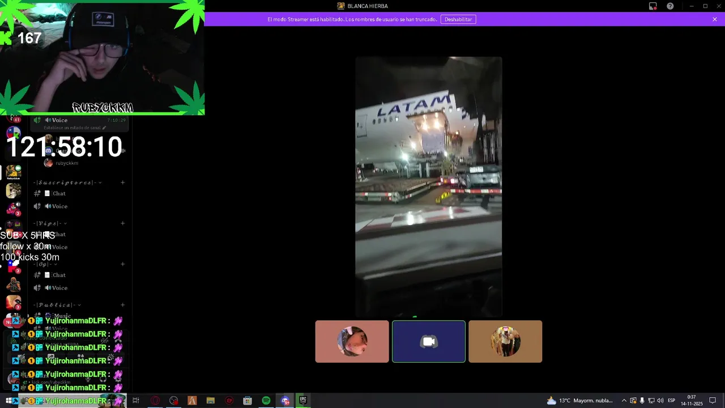Select the brown participant tile

pyautogui.click(x=505, y=341)
